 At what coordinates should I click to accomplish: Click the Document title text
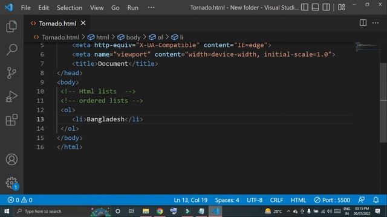coord(113,64)
